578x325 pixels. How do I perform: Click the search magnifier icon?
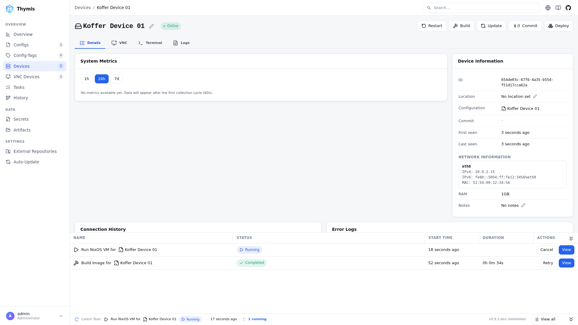coord(429,8)
